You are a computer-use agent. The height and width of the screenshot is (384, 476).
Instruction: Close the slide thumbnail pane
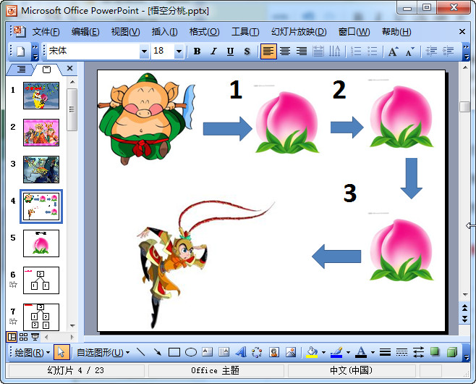click(x=70, y=68)
